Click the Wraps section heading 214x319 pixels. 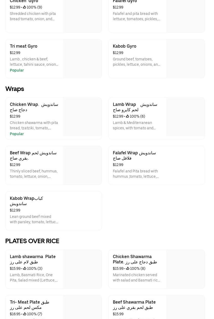pyautogui.click(x=15, y=89)
